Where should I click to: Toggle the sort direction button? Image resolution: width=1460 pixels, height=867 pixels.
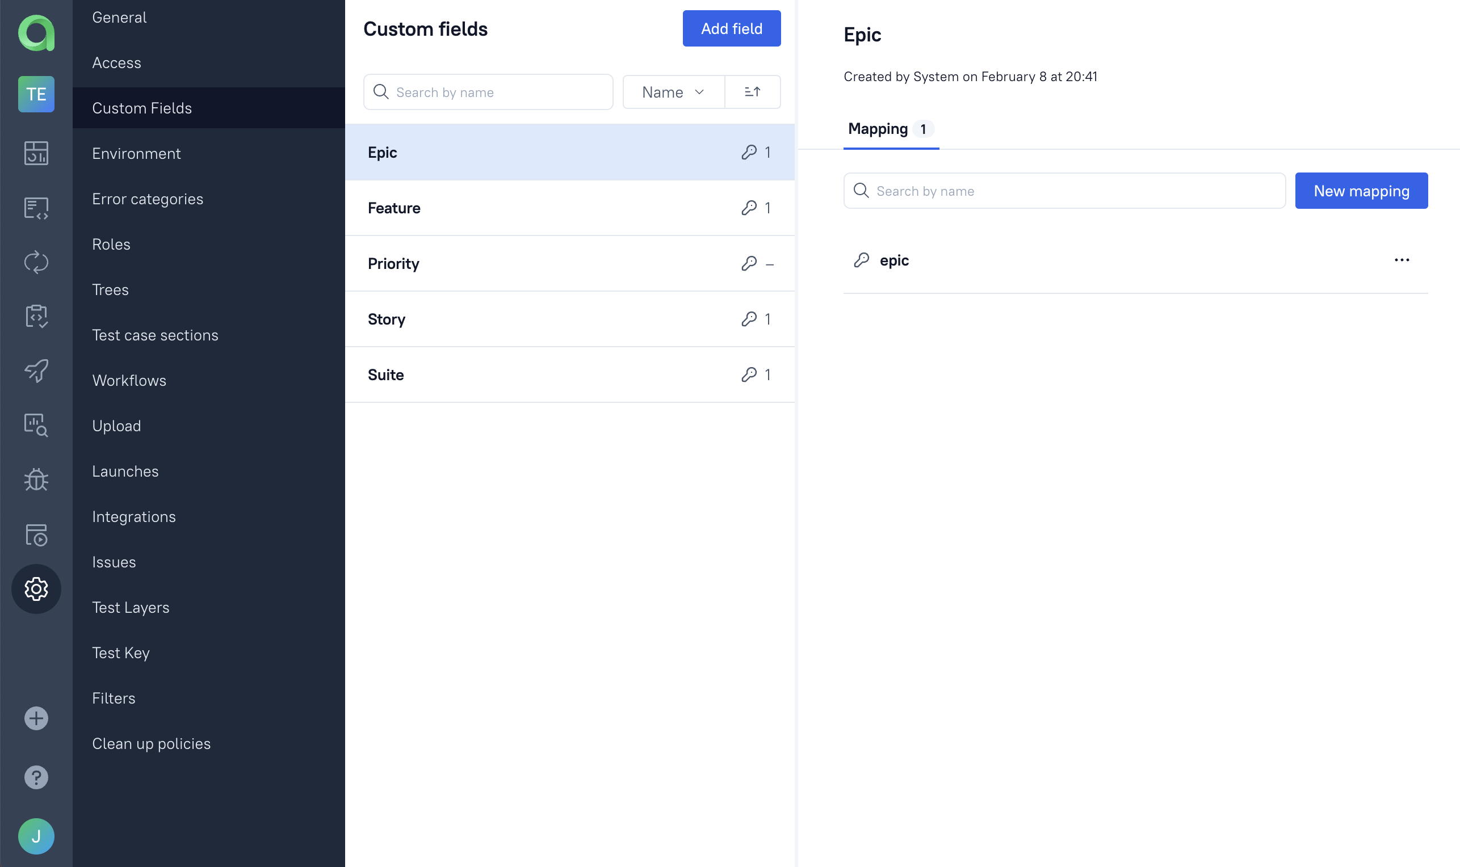pos(752,92)
